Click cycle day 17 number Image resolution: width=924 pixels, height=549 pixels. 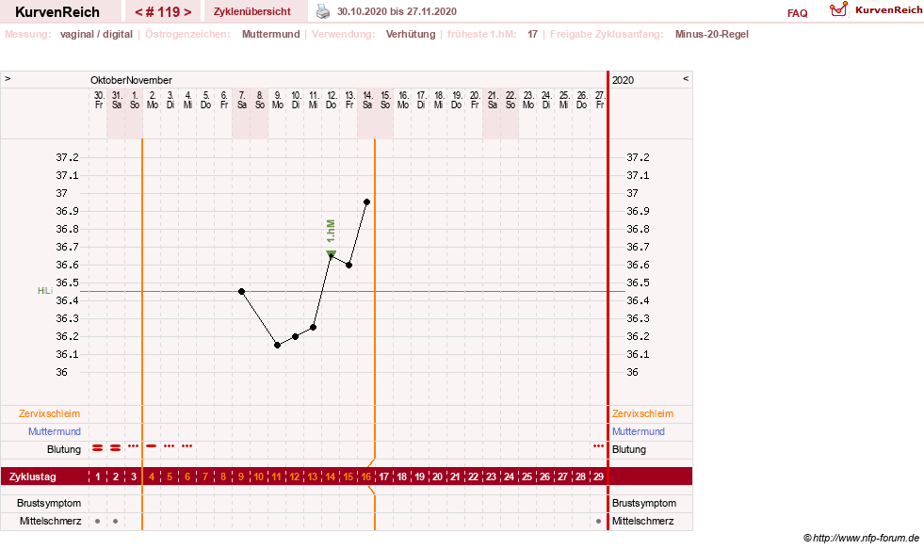tap(383, 476)
